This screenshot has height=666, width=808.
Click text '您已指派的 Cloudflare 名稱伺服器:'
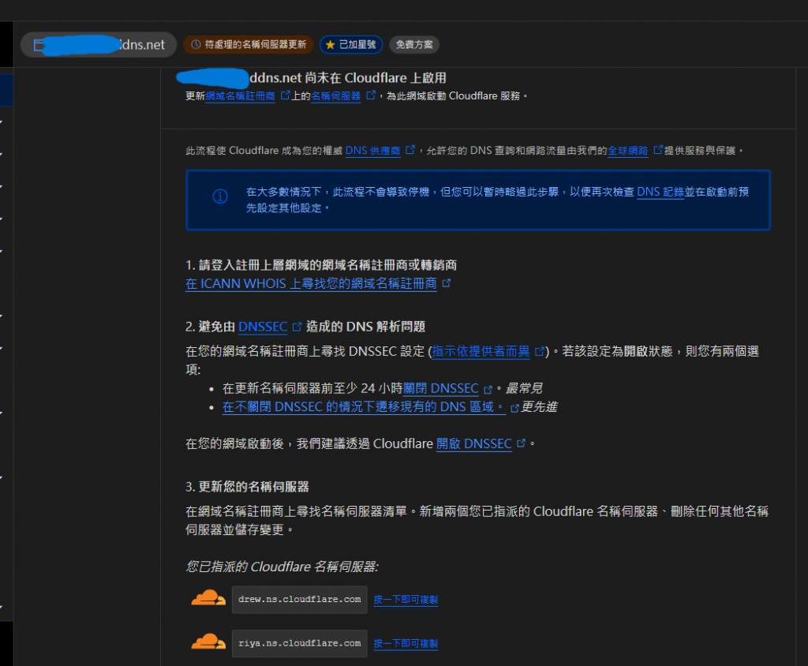(282, 567)
